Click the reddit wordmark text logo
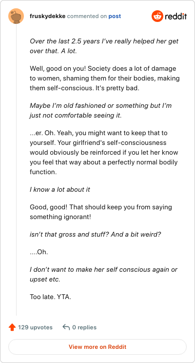 pyautogui.click(x=176, y=16)
